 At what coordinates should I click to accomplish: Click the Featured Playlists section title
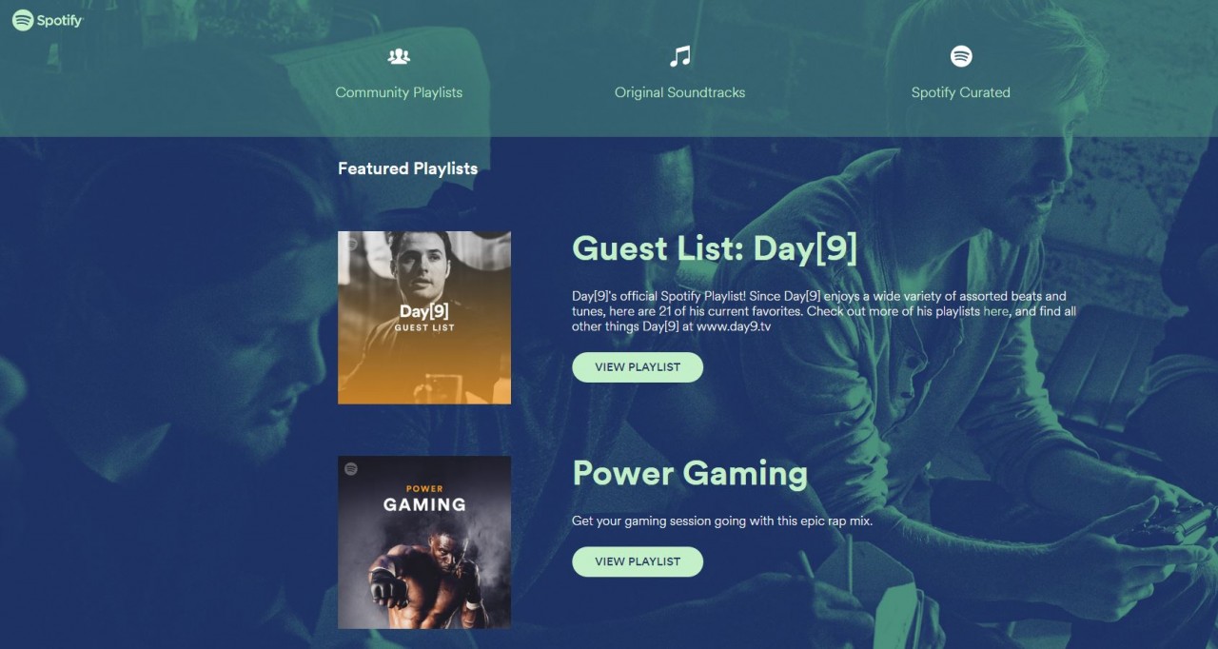(x=407, y=168)
